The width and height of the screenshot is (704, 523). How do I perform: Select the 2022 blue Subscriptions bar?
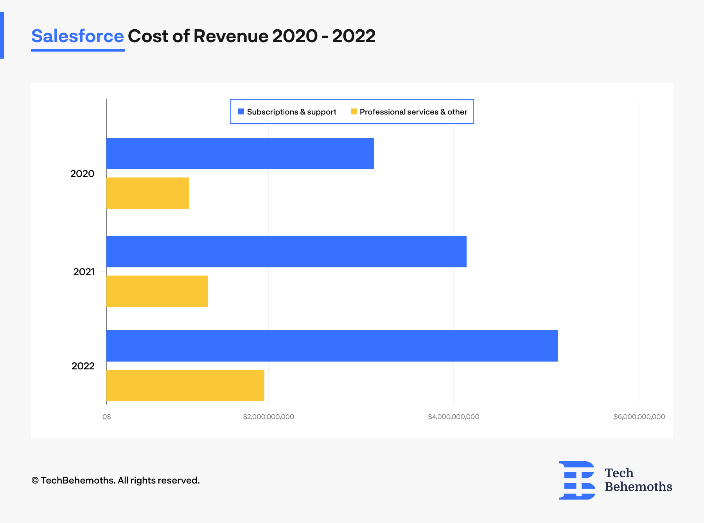click(x=332, y=346)
